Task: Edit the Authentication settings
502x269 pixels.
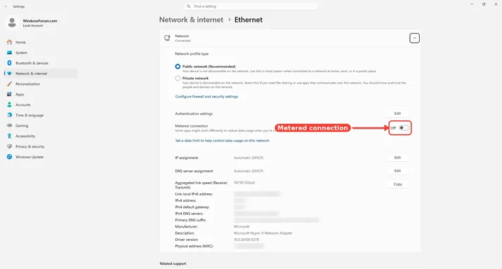Action: (x=397, y=113)
